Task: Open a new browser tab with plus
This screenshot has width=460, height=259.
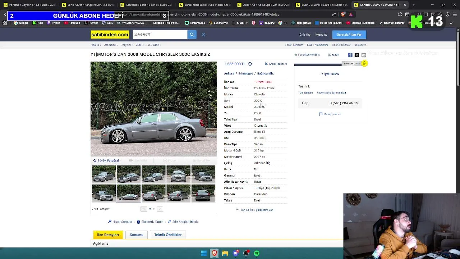Action: pyautogui.click(x=414, y=5)
